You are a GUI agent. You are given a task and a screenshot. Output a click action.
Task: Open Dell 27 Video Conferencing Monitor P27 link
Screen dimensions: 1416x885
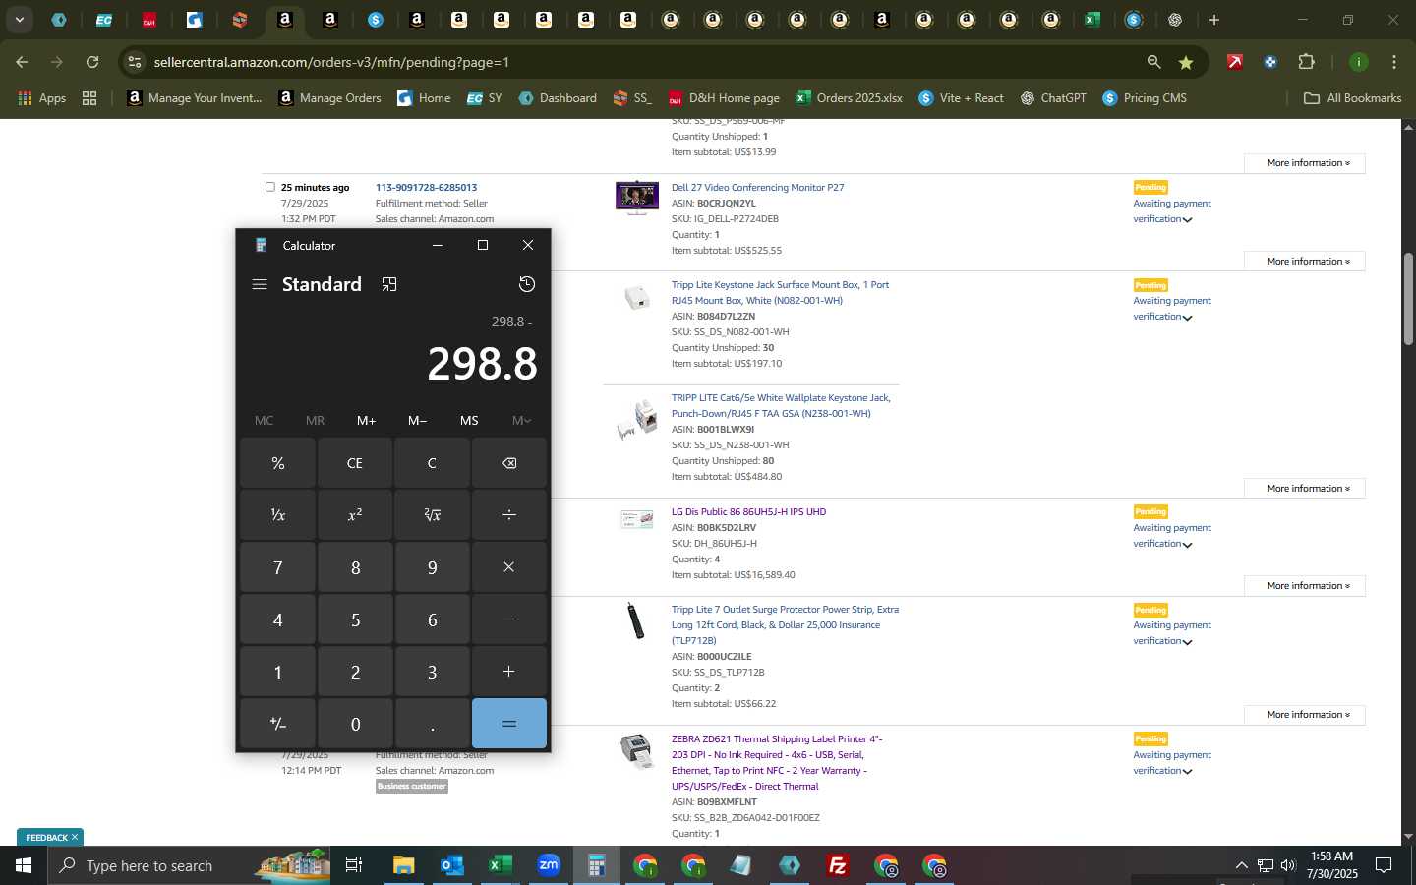[x=757, y=187]
